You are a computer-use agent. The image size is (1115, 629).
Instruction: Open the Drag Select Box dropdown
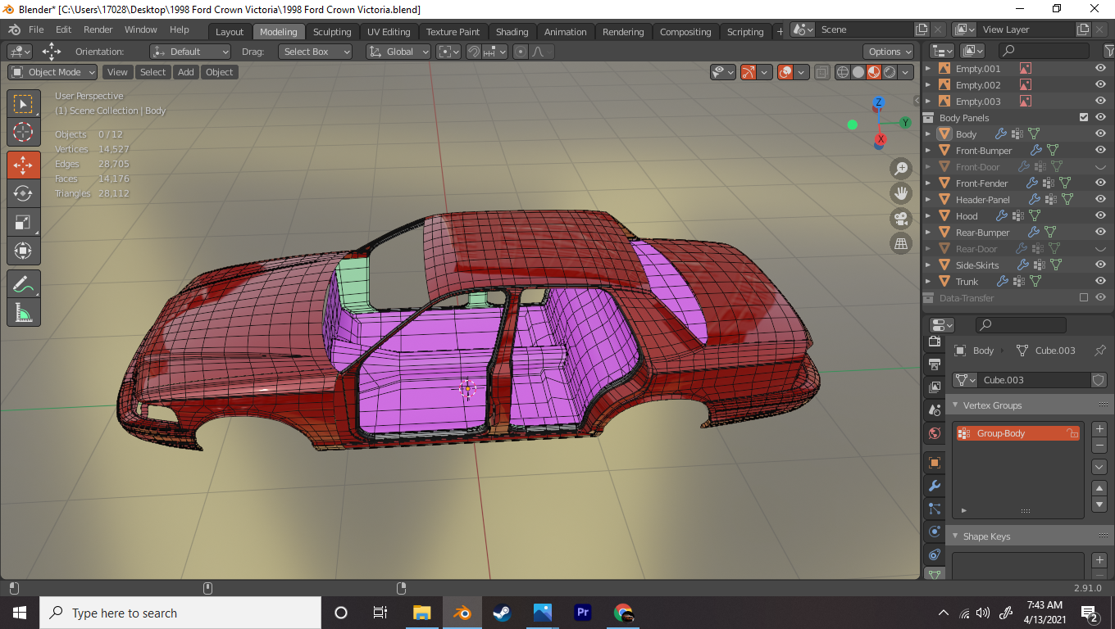click(315, 52)
